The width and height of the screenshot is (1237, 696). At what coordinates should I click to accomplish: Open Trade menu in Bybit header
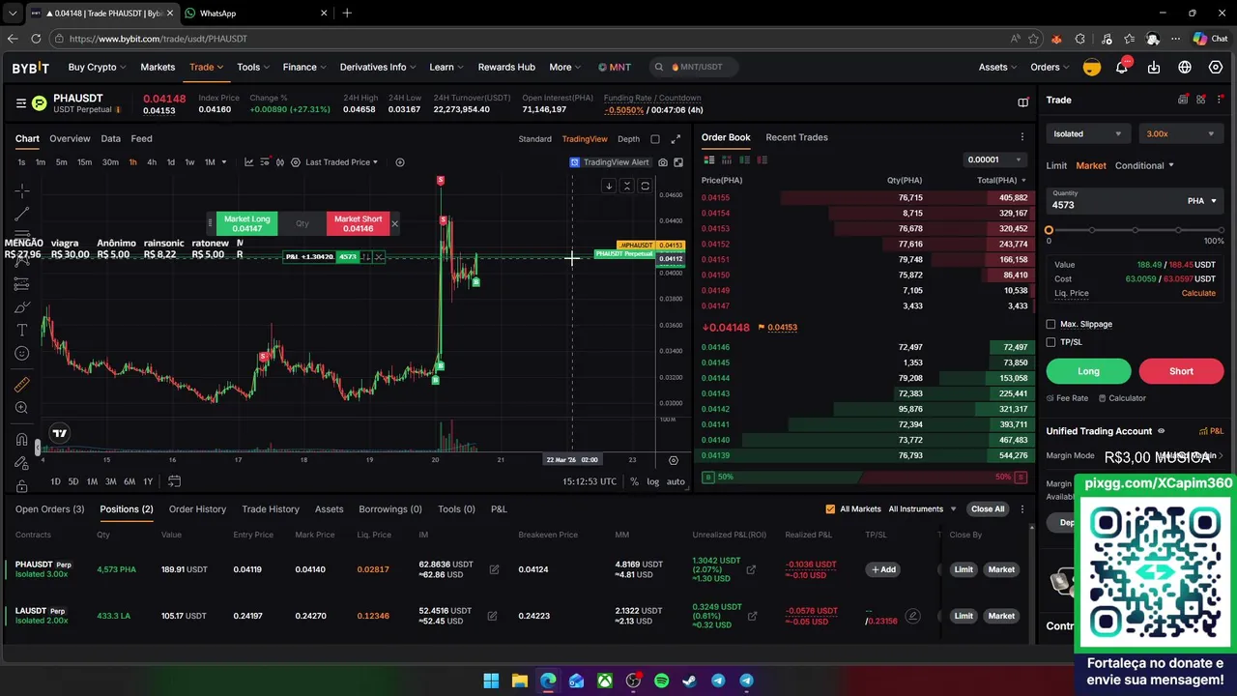[206, 67]
